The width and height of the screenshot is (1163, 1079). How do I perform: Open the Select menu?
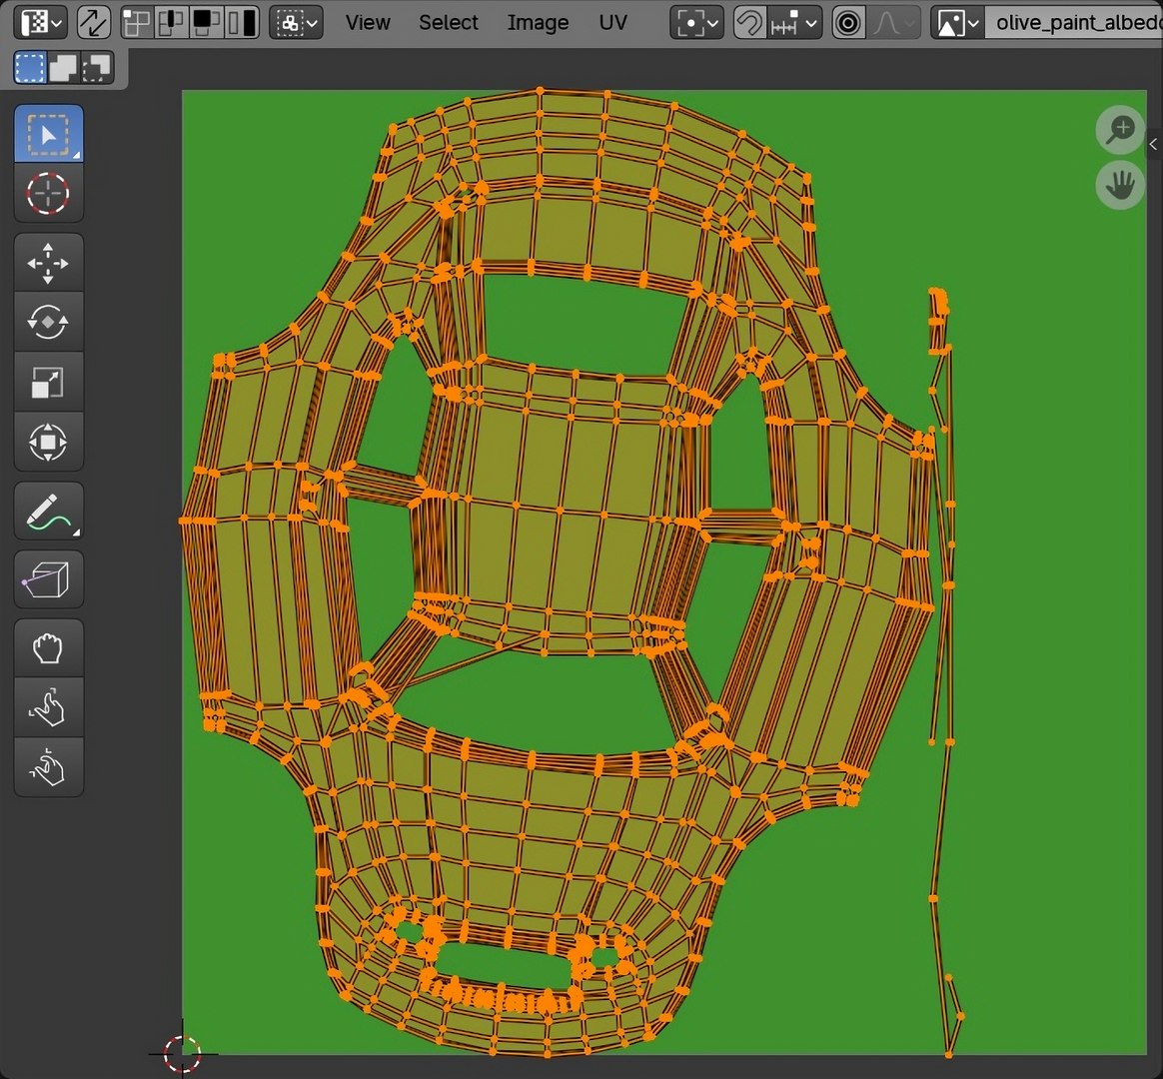[x=449, y=23]
